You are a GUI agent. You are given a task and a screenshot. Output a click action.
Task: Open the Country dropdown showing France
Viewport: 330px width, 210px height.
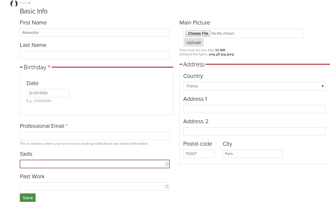[254, 86]
